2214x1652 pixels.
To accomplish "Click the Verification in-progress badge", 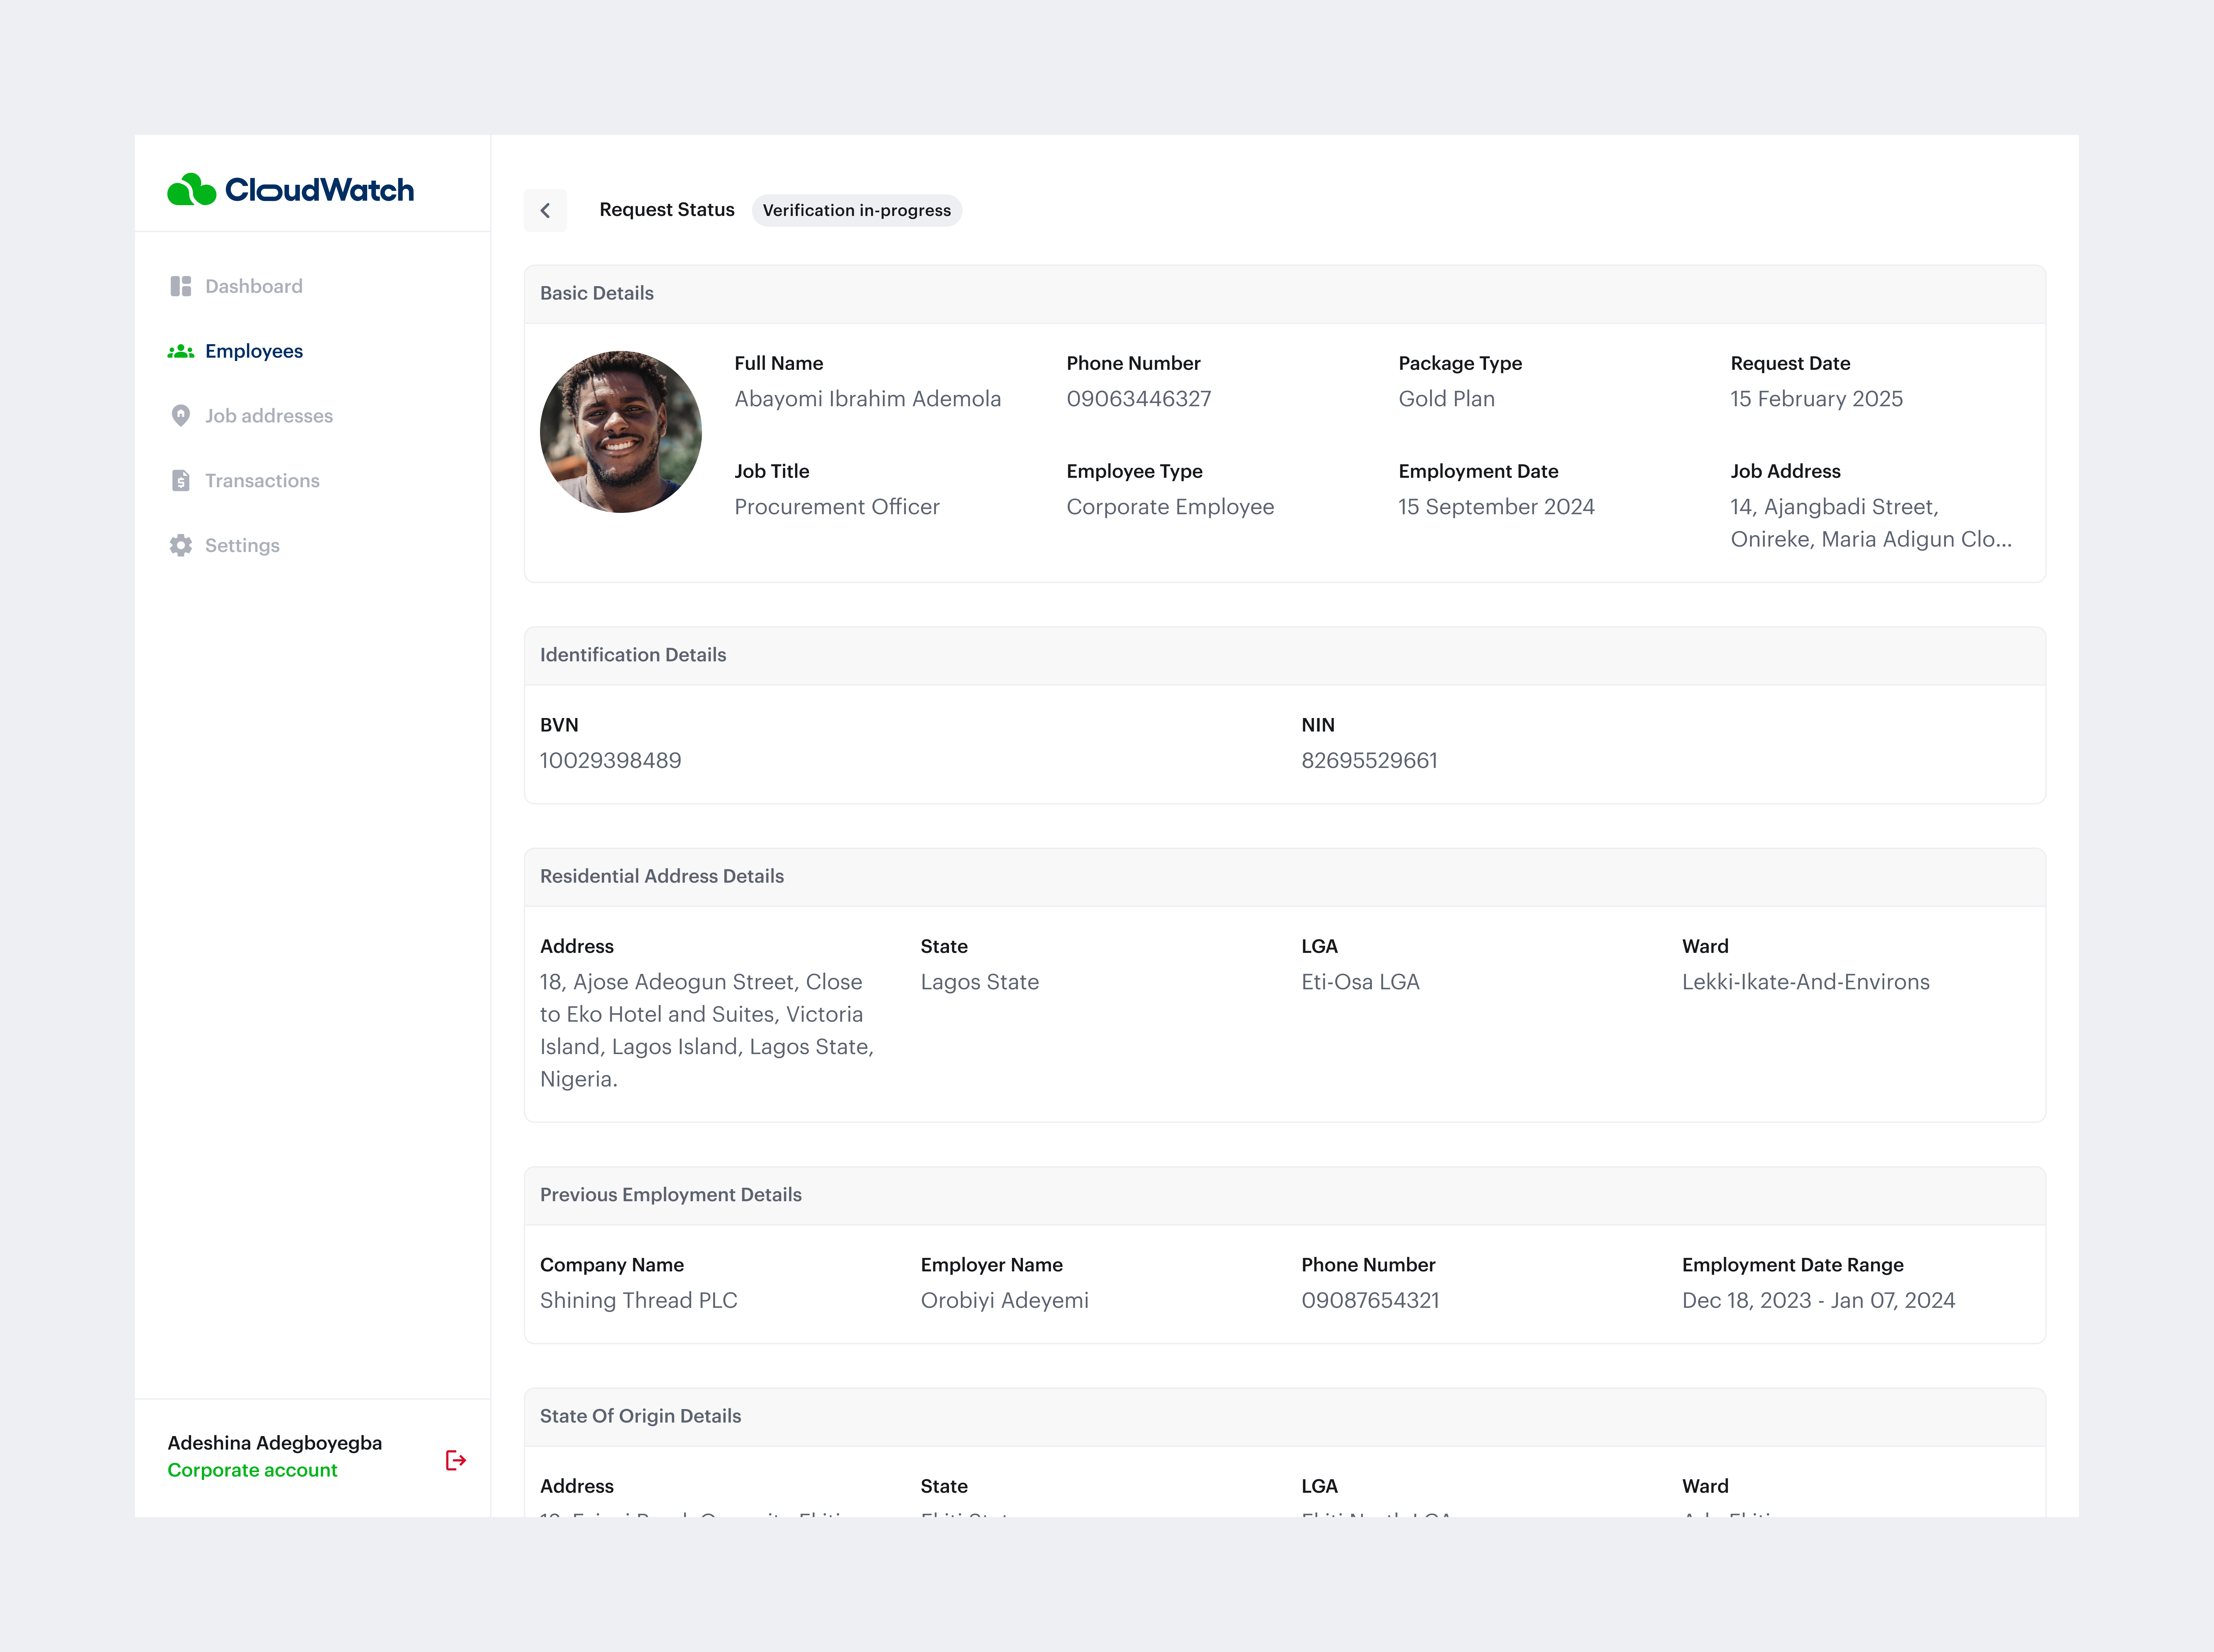I will 857,210.
